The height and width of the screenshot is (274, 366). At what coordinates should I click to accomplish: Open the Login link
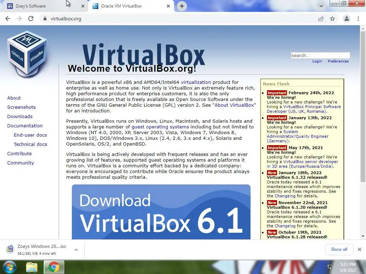click(x=317, y=61)
